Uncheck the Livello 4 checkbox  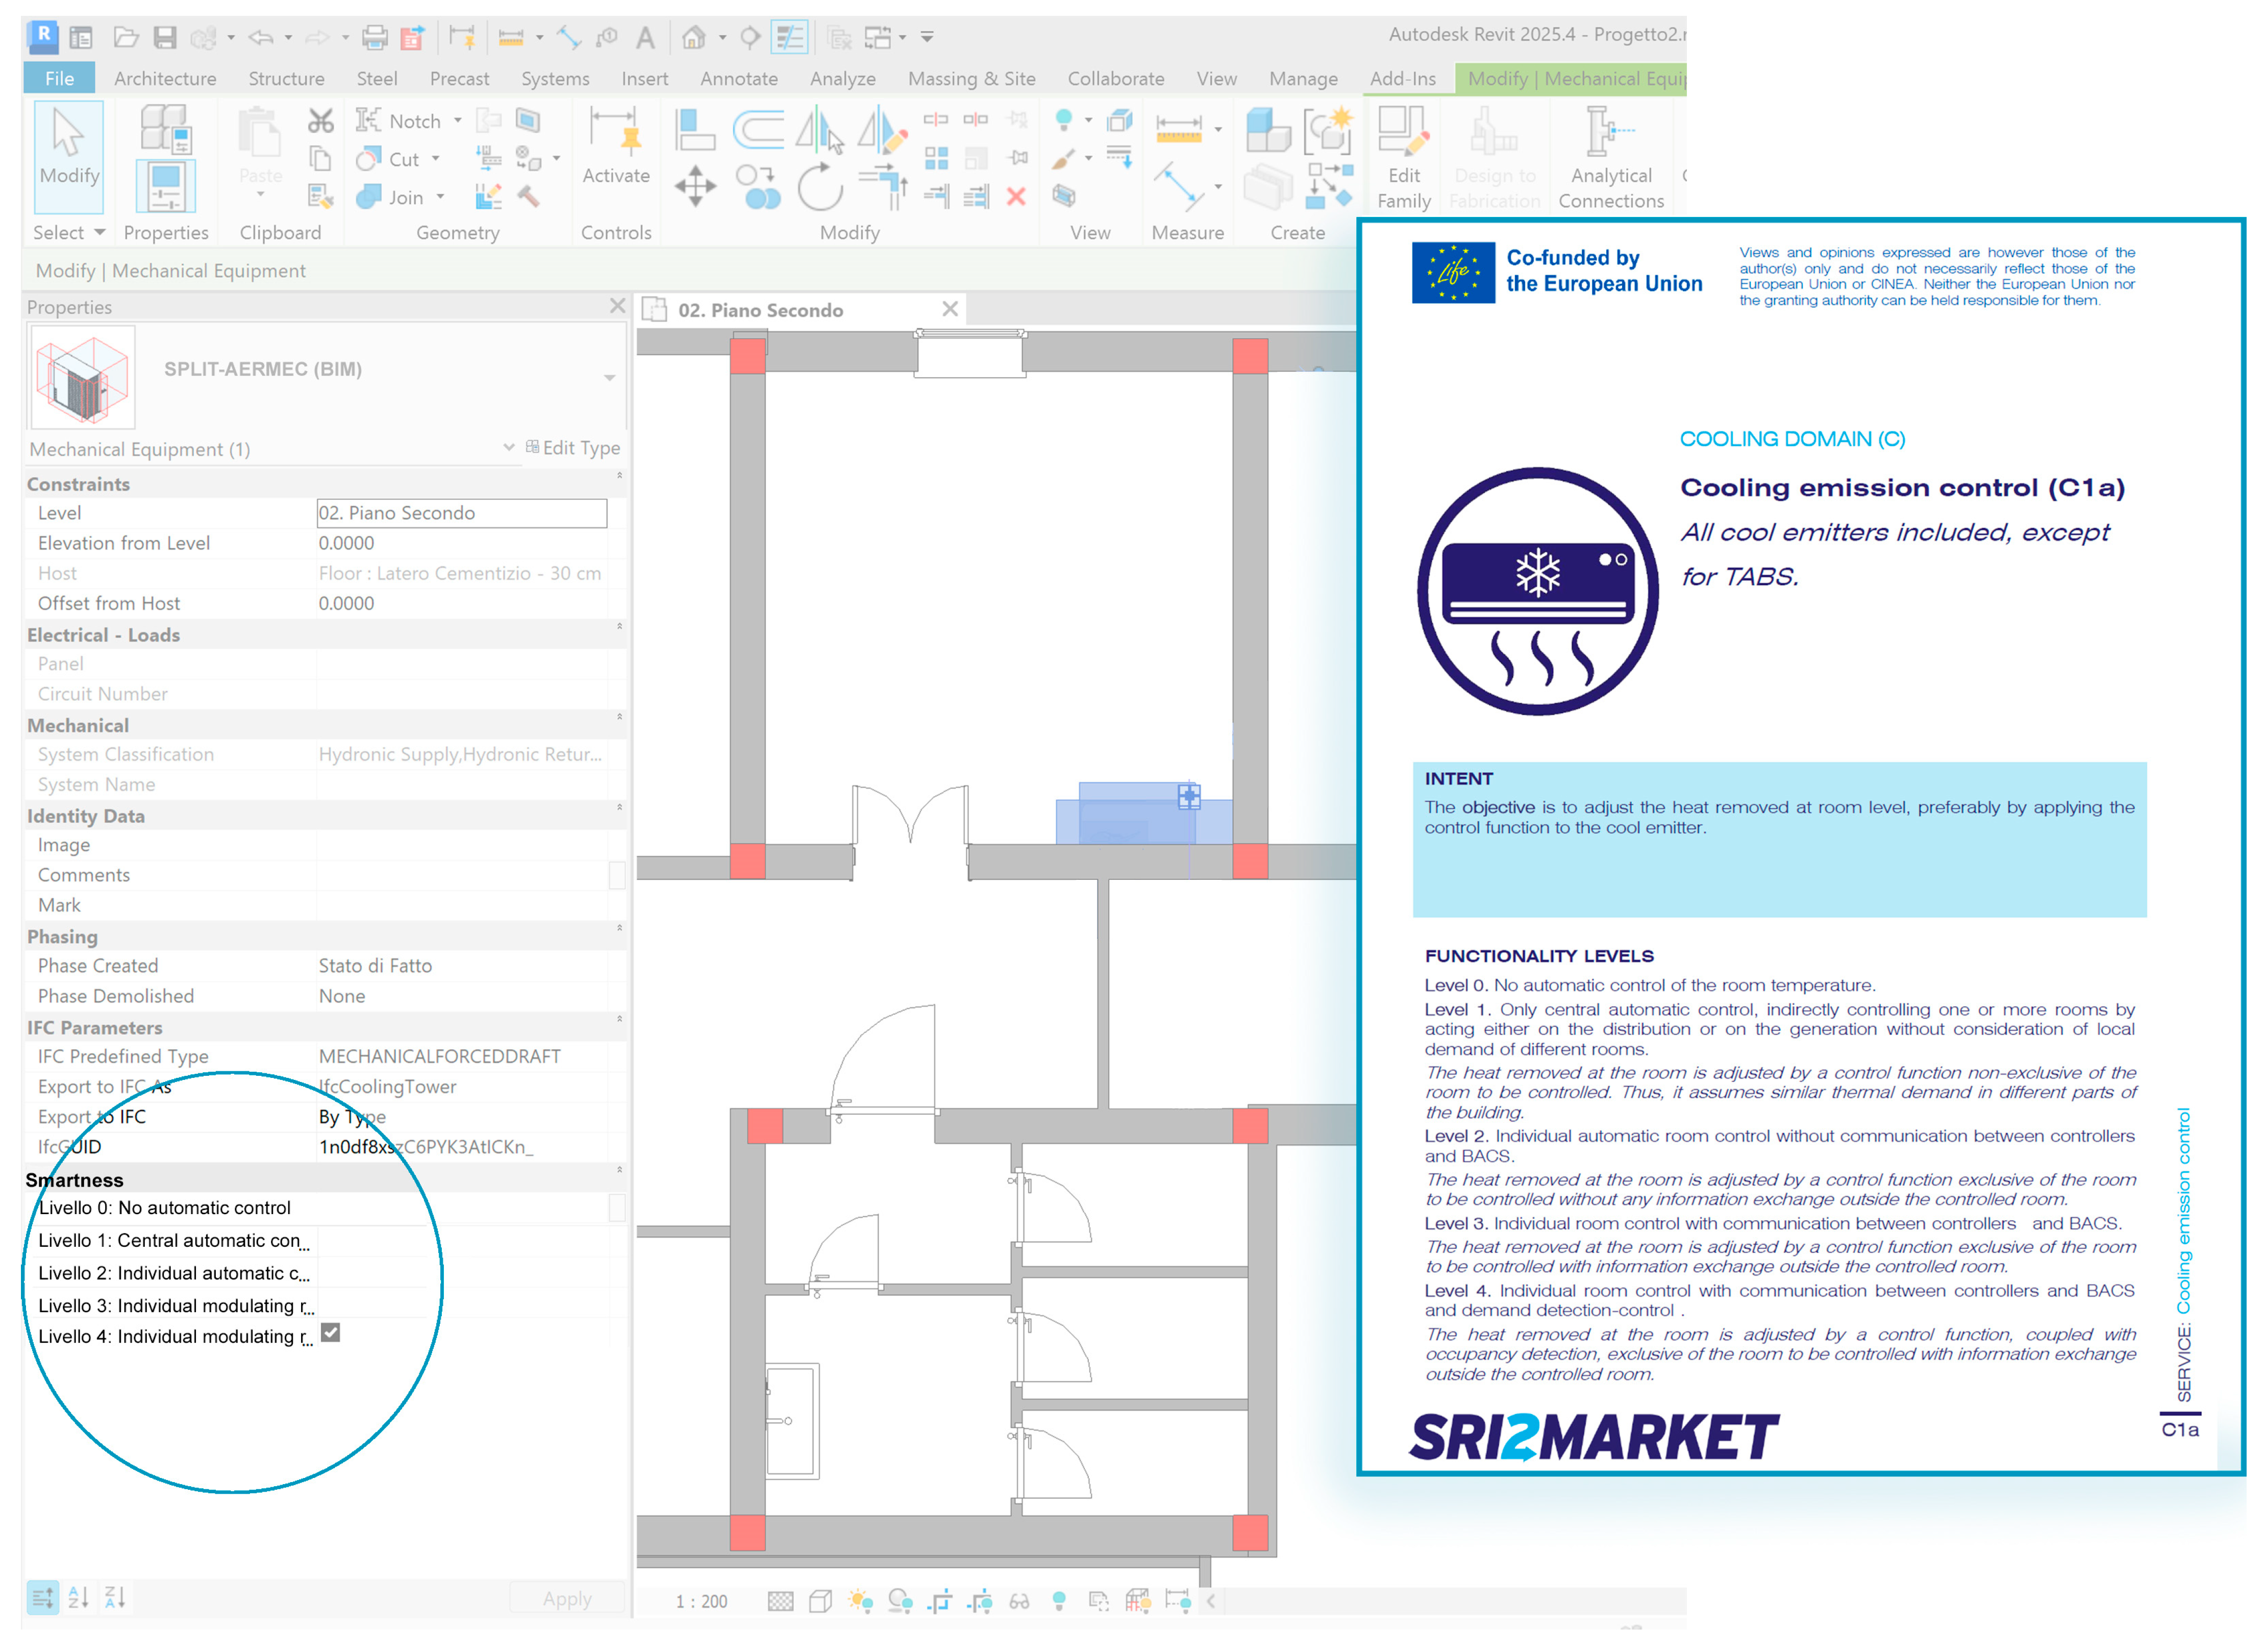(331, 1333)
